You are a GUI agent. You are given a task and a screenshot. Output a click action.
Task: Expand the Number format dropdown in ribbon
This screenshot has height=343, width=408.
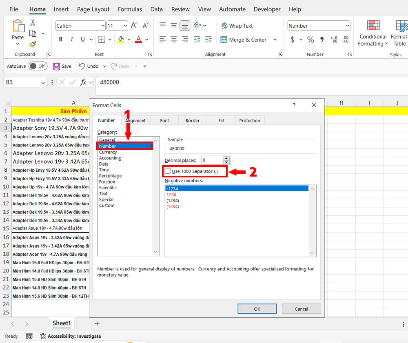pyautogui.click(x=347, y=26)
